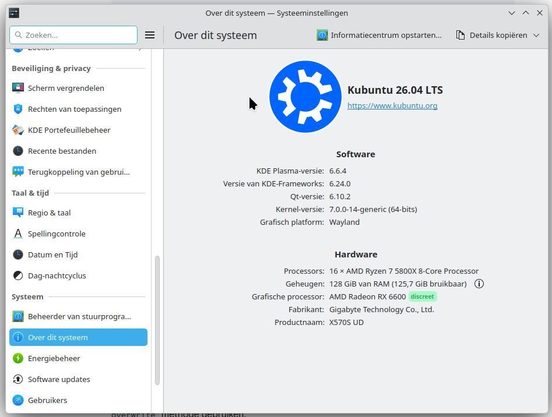This screenshot has width=552, height=417.
Task: Click Informatiecentrum opstarten... button
Action: [379, 35]
